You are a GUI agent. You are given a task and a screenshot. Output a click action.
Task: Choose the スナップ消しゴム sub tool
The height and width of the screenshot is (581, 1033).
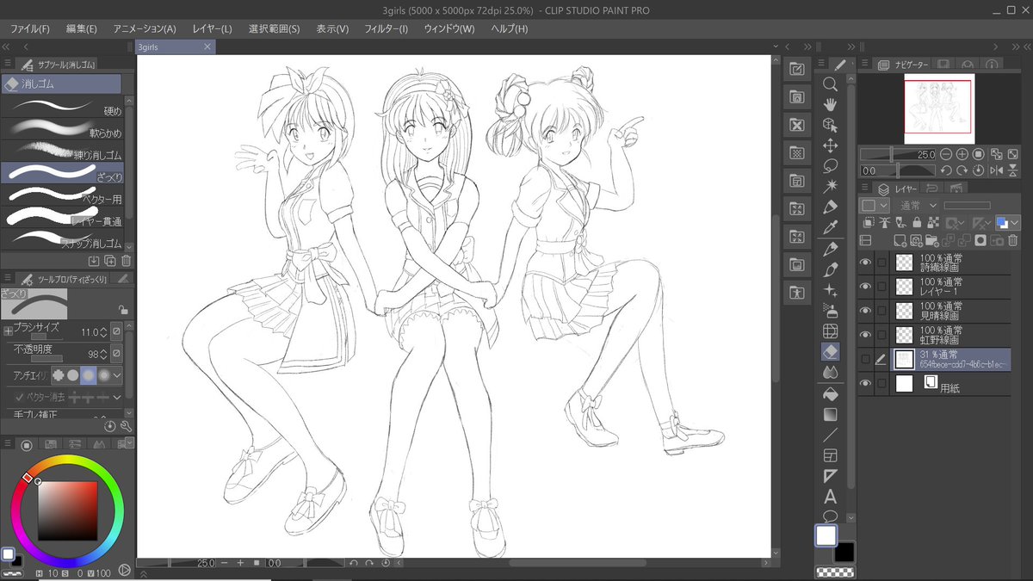click(x=62, y=239)
